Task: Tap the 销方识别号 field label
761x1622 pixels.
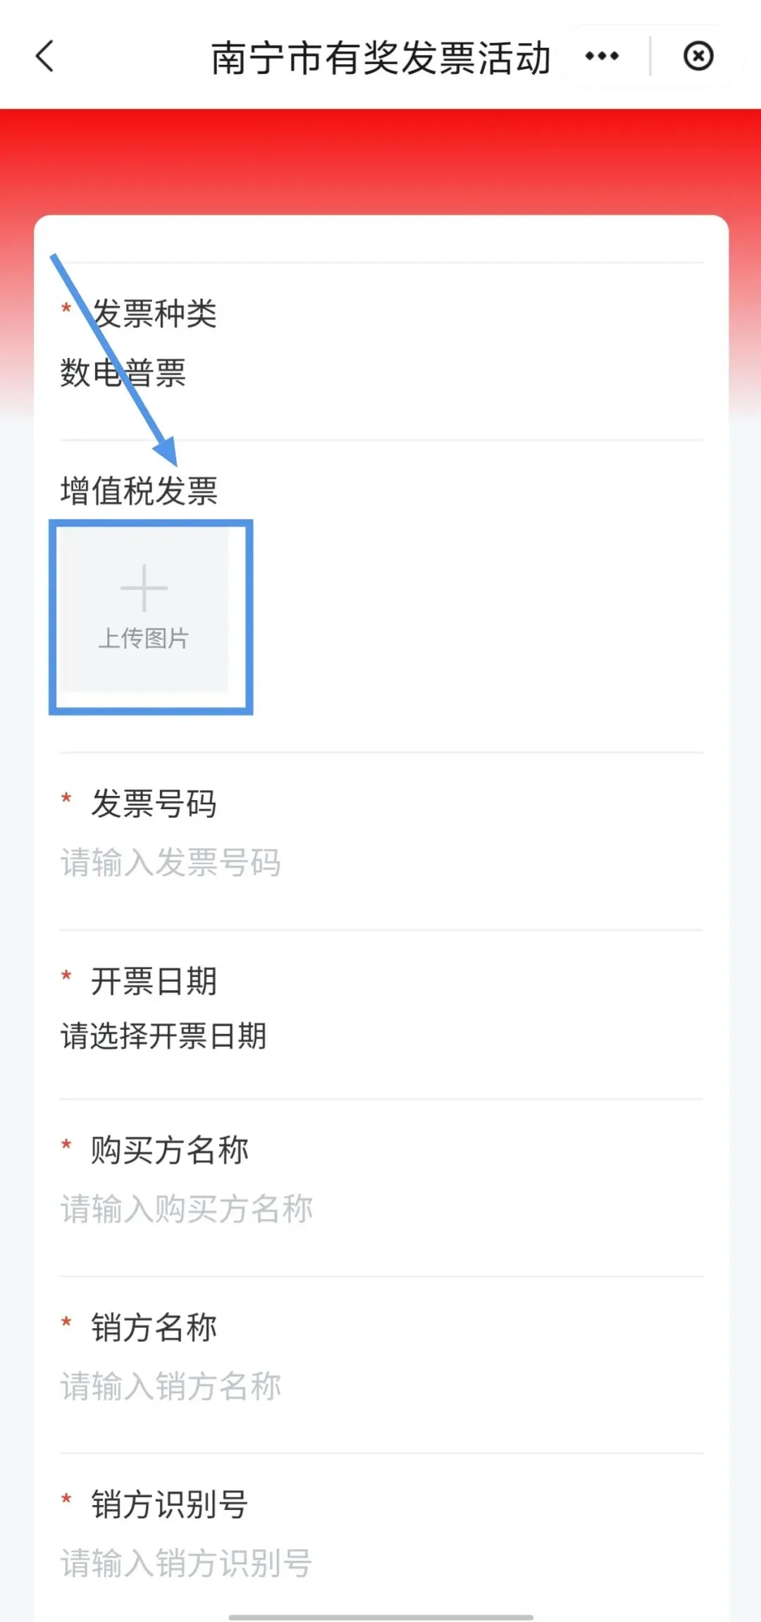Action: 170,1504
